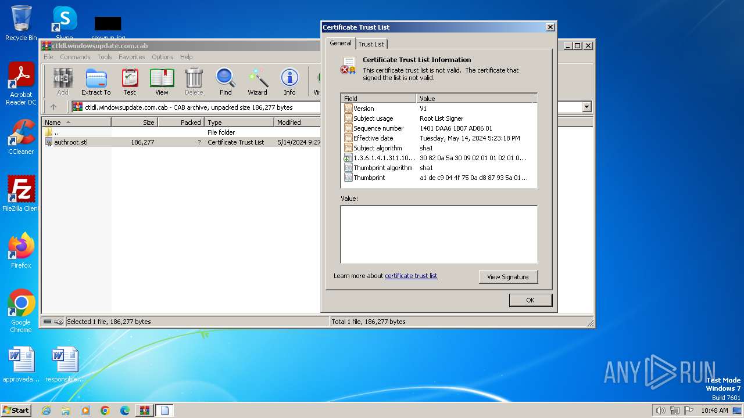This screenshot has width=744, height=418.
Task: Select the Effective date field row
Action: pyautogui.click(x=439, y=138)
